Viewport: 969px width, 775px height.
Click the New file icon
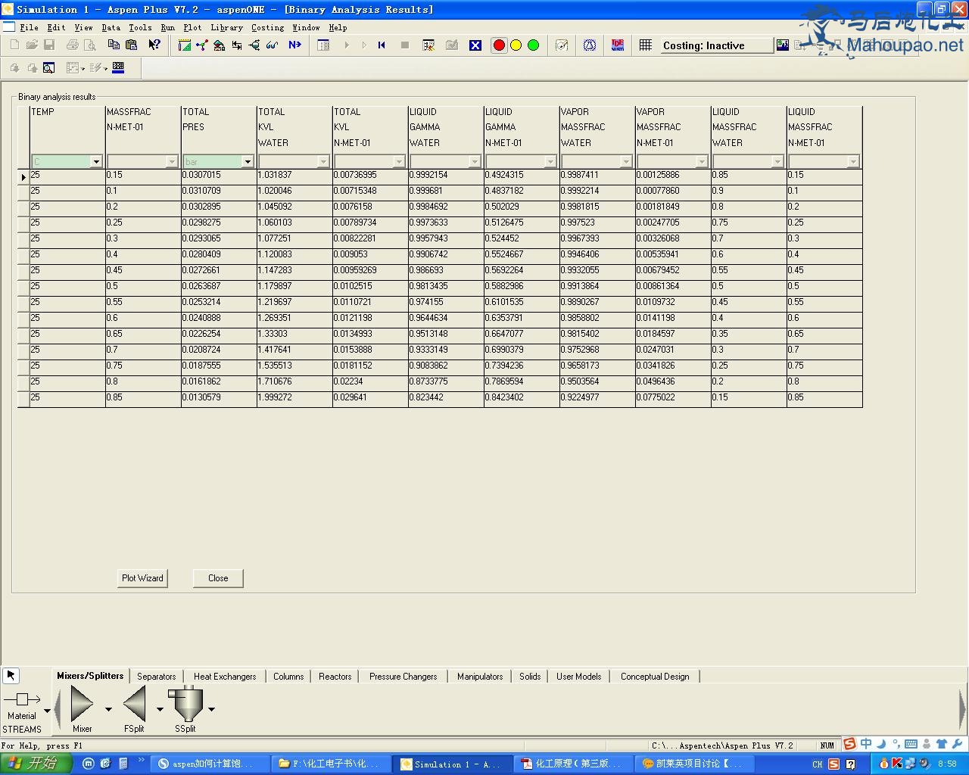coord(15,45)
